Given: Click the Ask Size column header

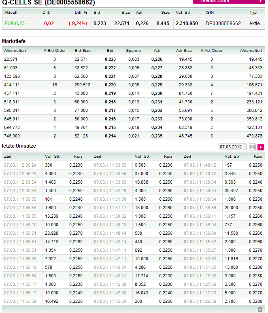Looking at the screenshot, I should [184, 51].
